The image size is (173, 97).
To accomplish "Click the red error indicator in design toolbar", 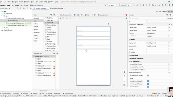I will (126, 15).
